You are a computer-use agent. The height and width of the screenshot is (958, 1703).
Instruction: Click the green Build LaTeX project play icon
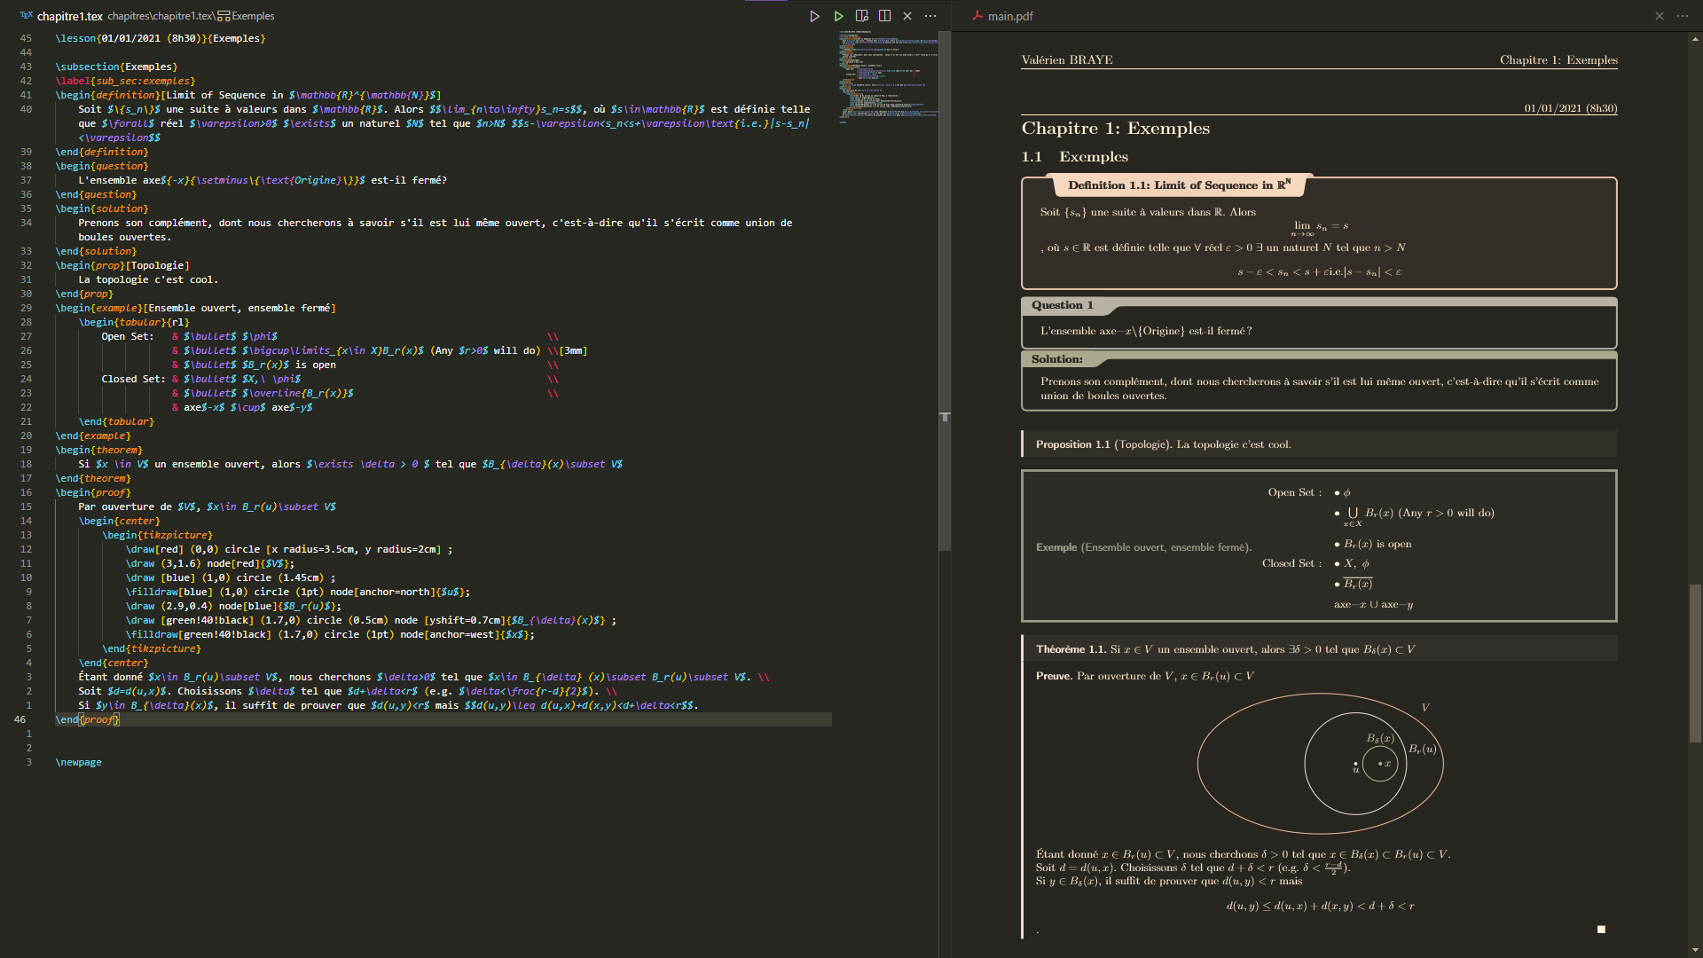point(838,16)
